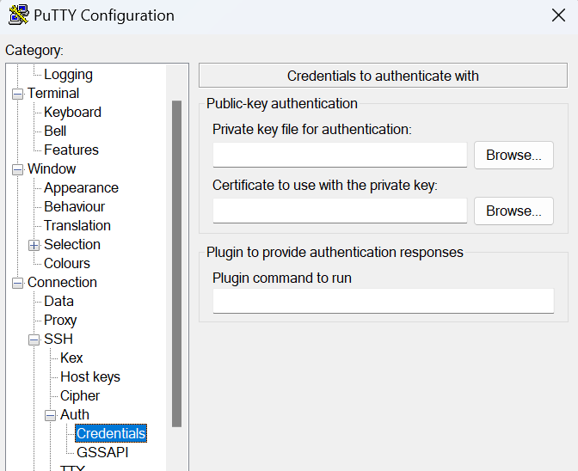Open Colours settings
Screen dimensions: 578x471
67,263
